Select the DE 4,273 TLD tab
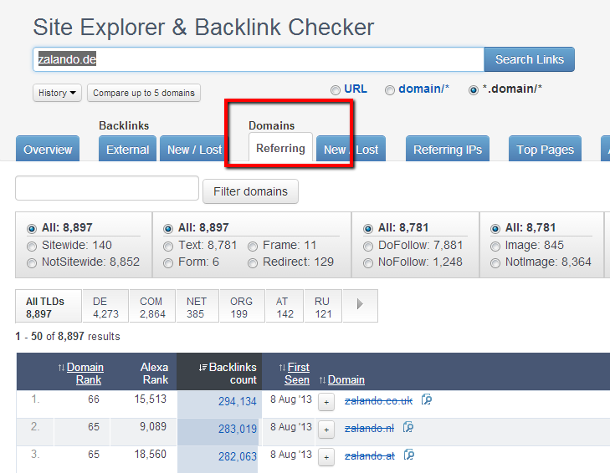 (105, 307)
